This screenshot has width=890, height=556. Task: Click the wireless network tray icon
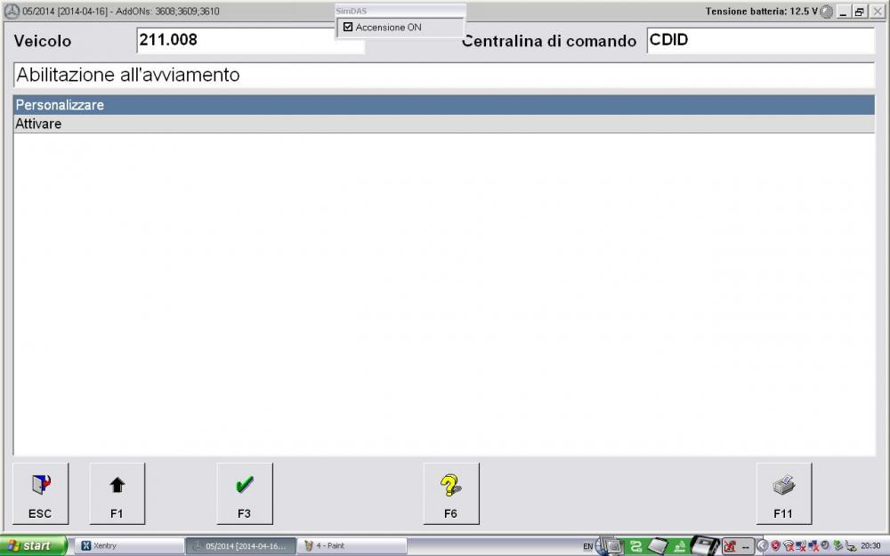pyautogui.click(x=789, y=545)
